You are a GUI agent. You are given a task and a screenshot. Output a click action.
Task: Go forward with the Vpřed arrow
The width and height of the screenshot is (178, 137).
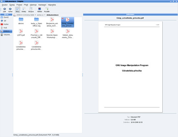point(10,10)
